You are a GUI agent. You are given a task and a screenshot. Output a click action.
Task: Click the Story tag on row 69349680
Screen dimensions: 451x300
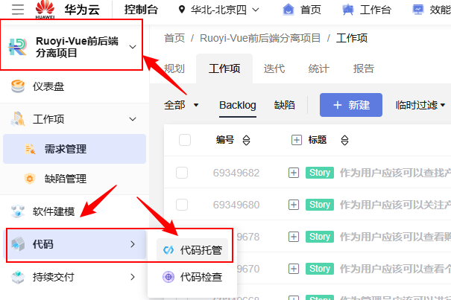coord(320,205)
